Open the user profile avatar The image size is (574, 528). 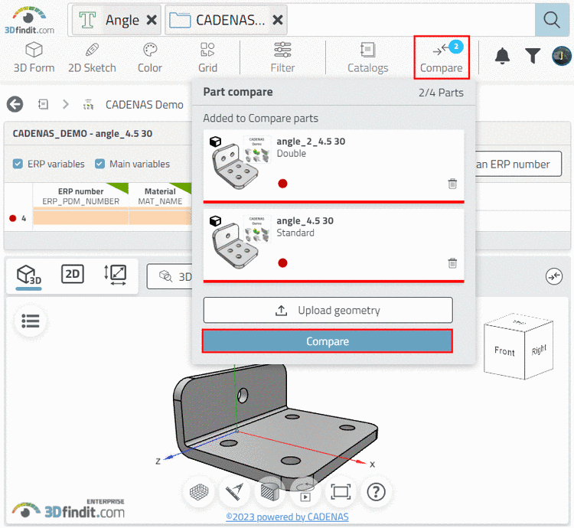point(562,56)
